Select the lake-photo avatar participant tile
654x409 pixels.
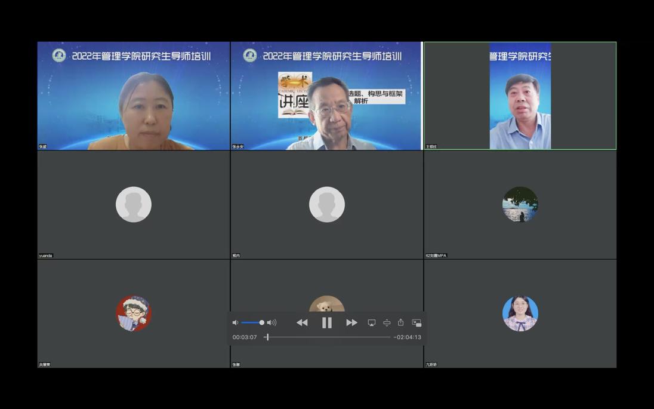(x=520, y=204)
